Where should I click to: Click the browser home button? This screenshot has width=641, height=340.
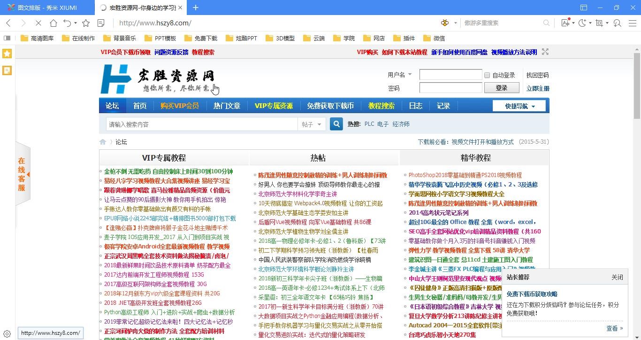[x=53, y=23]
